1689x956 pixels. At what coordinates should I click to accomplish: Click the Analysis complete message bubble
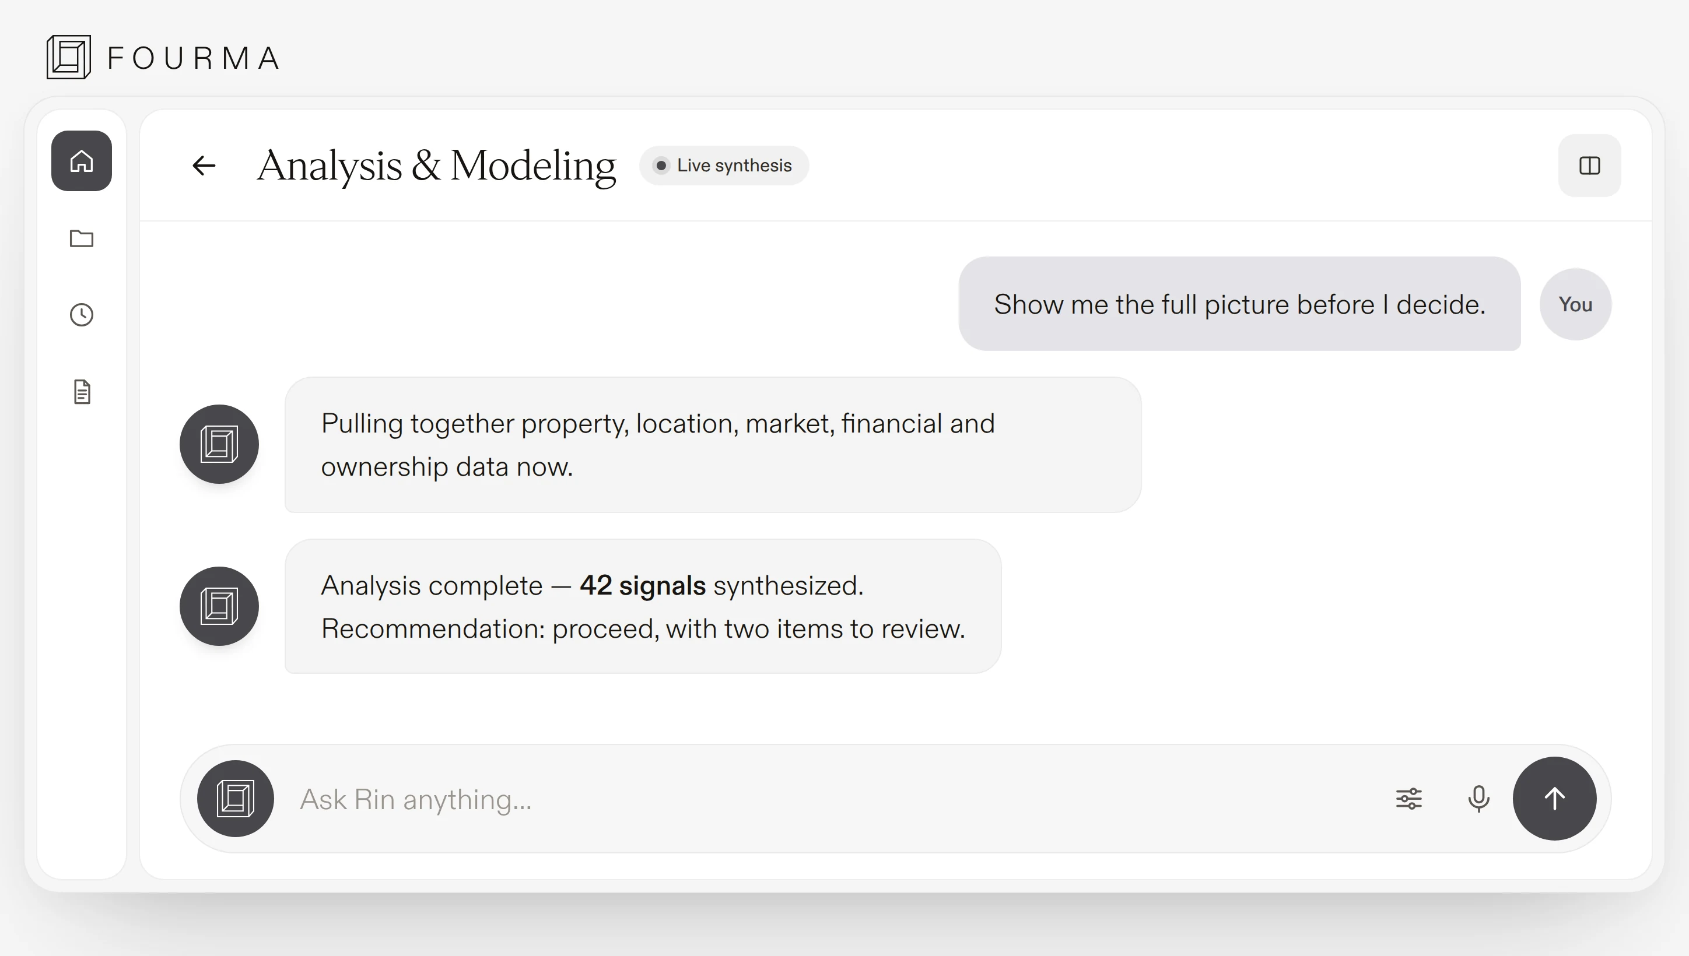point(643,606)
